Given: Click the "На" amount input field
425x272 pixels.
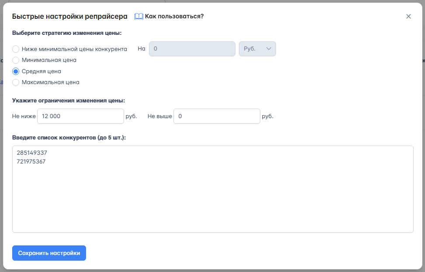Looking at the screenshot, I should 192,49.
